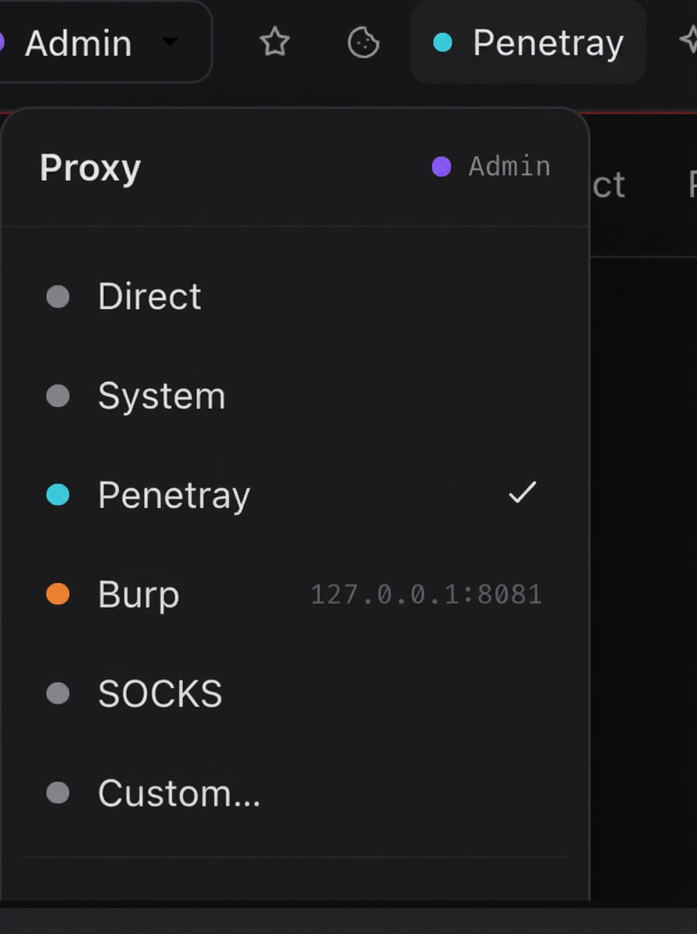
Task: Click the sparkle icon right of Penetray button
Action: click(688, 40)
